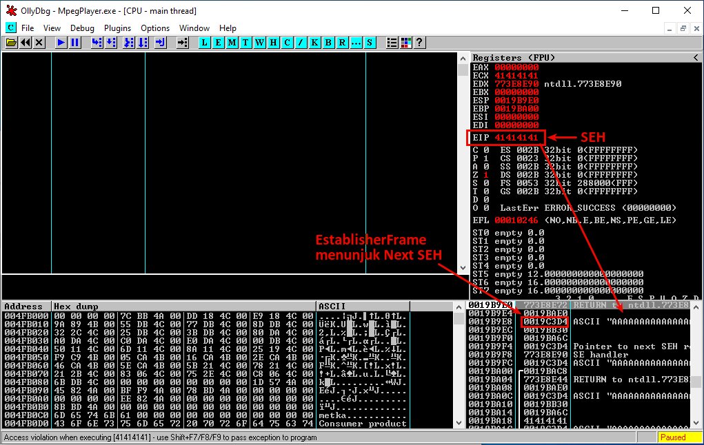
Task: Open the Window menu
Action: 194,28
